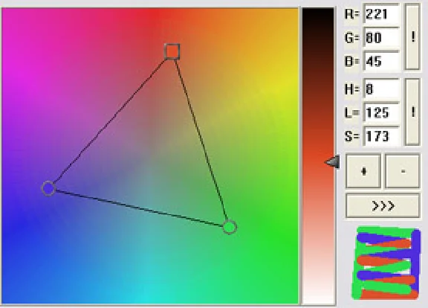This screenshot has width=428, height=308.
Task: Select the blue circle triangle handle
Action: pos(49,188)
